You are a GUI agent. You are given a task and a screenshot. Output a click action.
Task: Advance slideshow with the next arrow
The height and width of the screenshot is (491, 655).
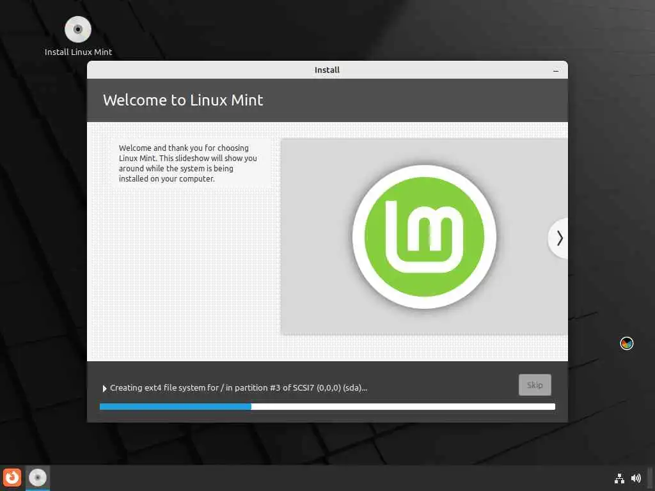coord(559,238)
